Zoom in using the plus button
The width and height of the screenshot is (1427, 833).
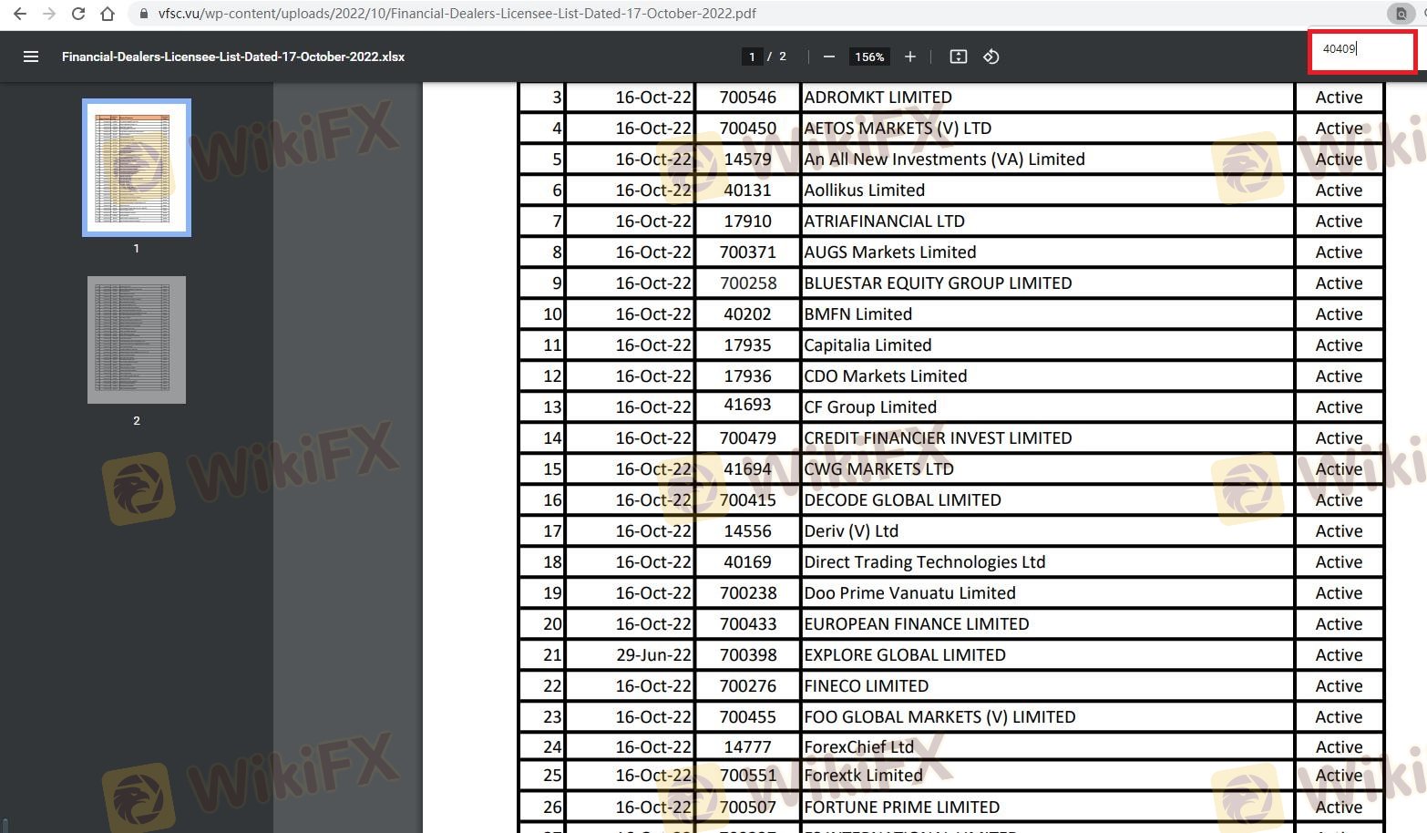tap(909, 57)
